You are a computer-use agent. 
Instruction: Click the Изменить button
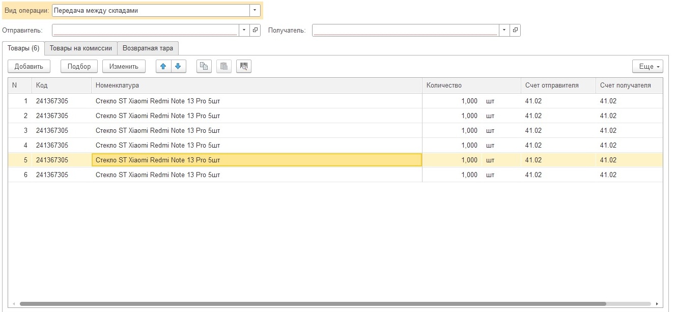(x=124, y=66)
